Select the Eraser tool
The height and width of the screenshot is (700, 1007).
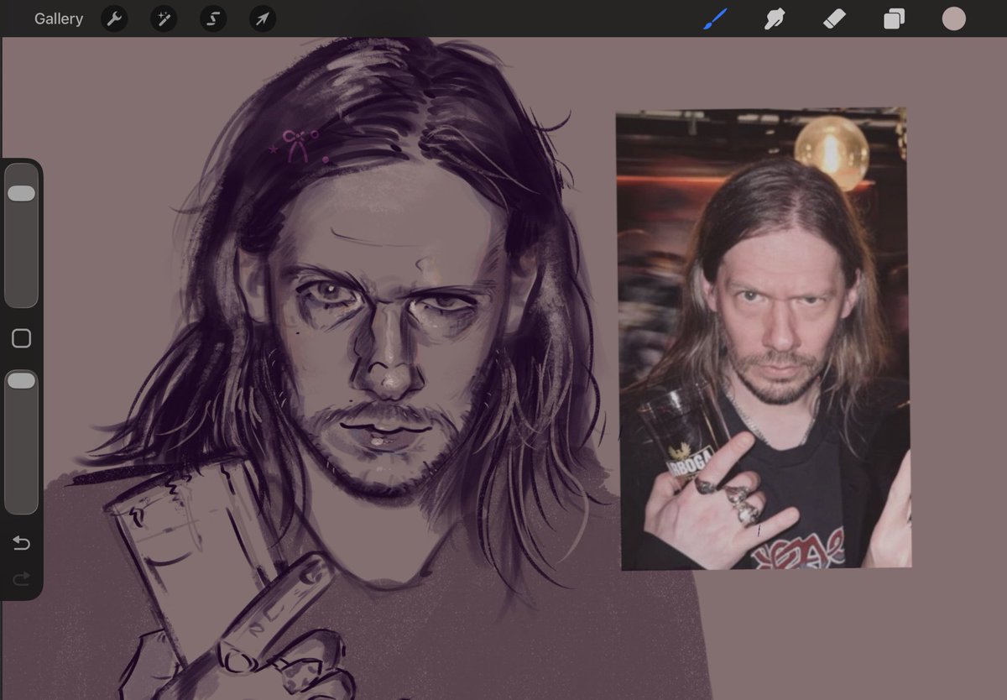point(834,18)
